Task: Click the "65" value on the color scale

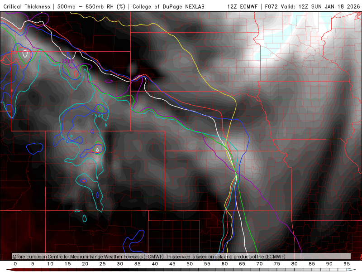Action: [x=242, y=264]
